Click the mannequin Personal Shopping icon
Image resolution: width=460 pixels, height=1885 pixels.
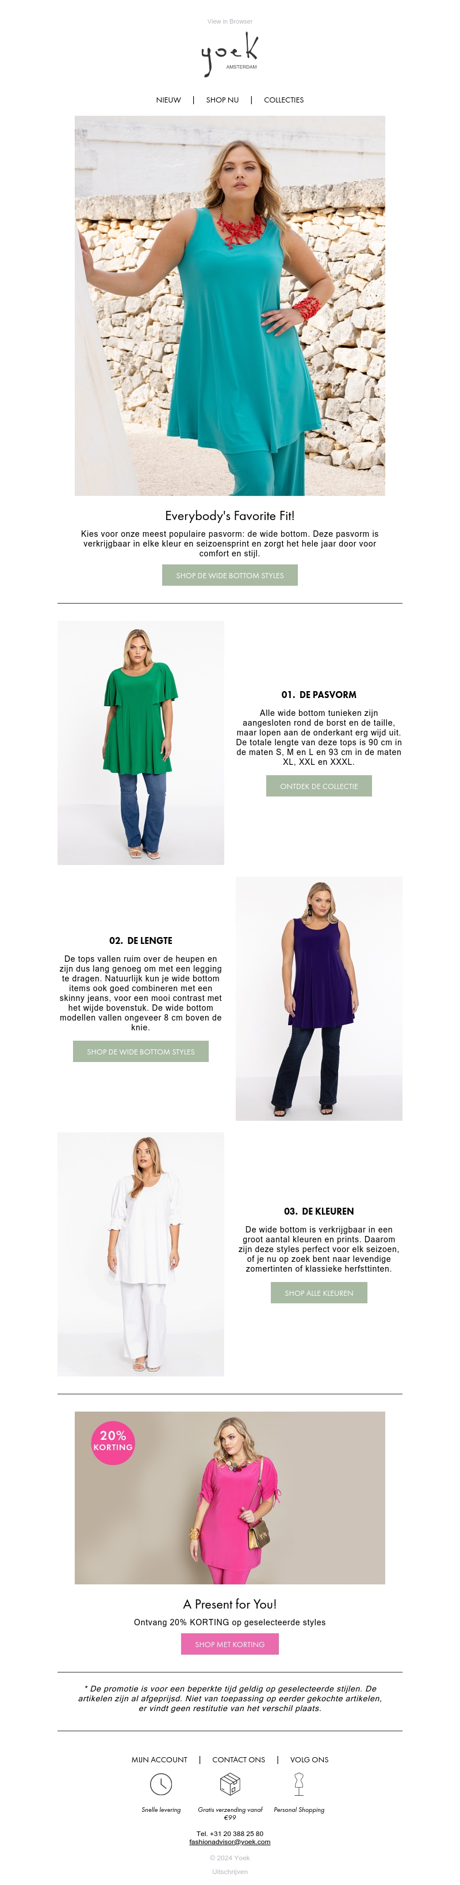(x=298, y=1784)
